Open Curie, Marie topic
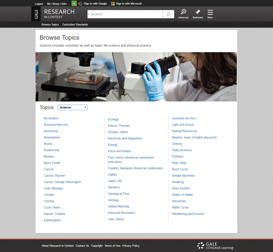The height and width of the screenshot is (252, 273). click(52, 207)
